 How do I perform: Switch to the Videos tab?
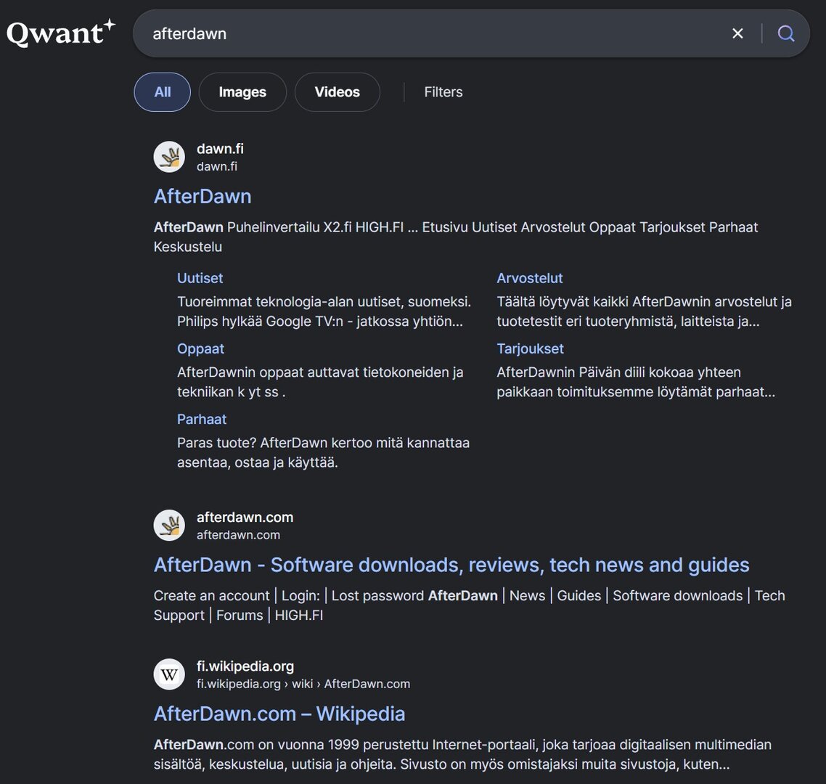[x=337, y=92]
